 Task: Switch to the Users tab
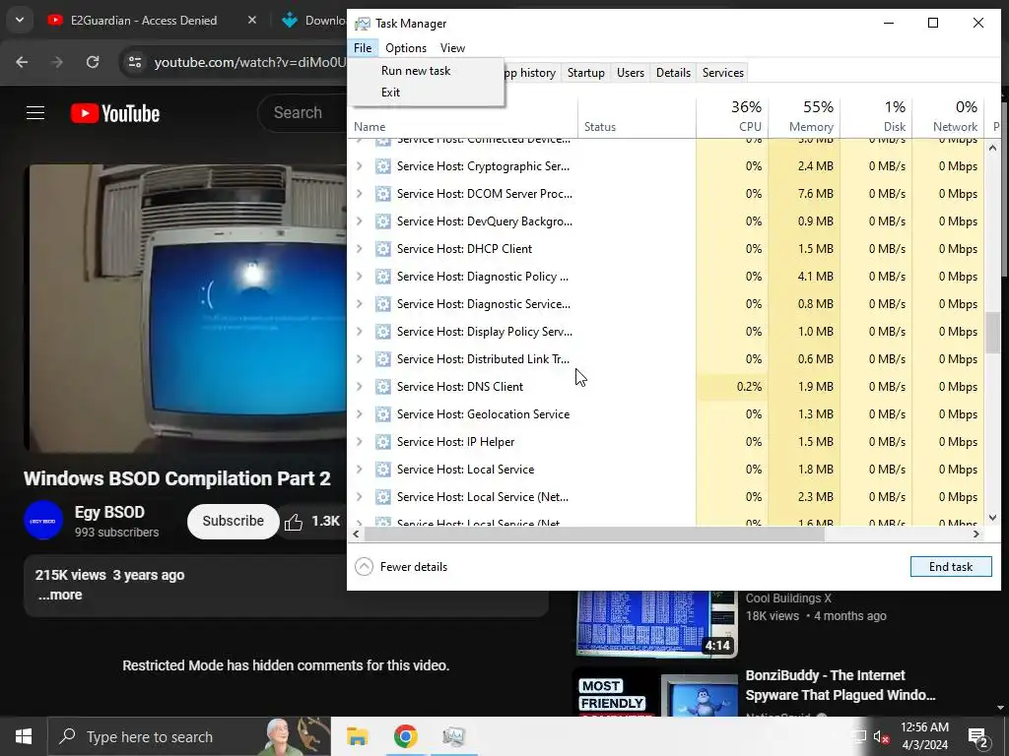630,73
